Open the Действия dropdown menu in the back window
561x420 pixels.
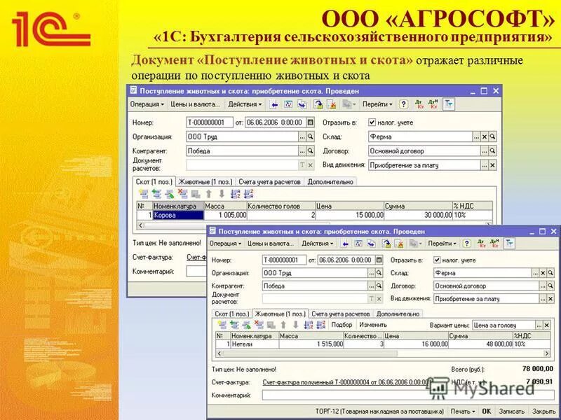point(245,104)
